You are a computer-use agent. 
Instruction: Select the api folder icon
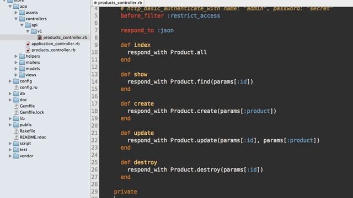point(28,25)
